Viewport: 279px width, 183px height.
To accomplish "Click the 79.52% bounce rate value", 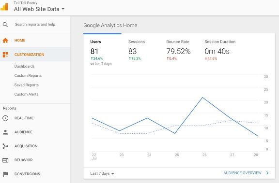I will [x=178, y=51].
